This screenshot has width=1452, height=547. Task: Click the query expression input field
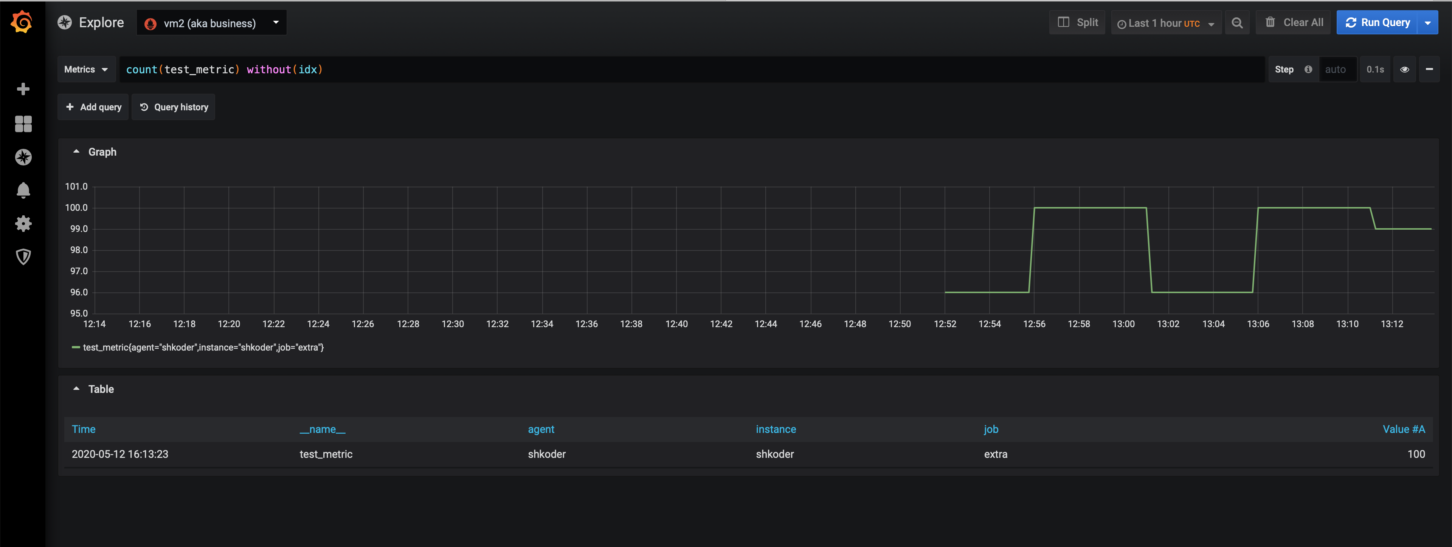click(692, 69)
